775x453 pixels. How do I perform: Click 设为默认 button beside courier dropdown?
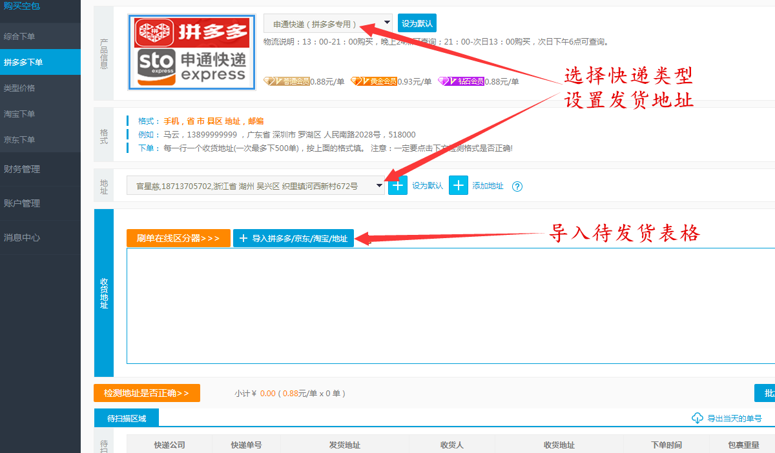pyautogui.click(x=417, y=23)
